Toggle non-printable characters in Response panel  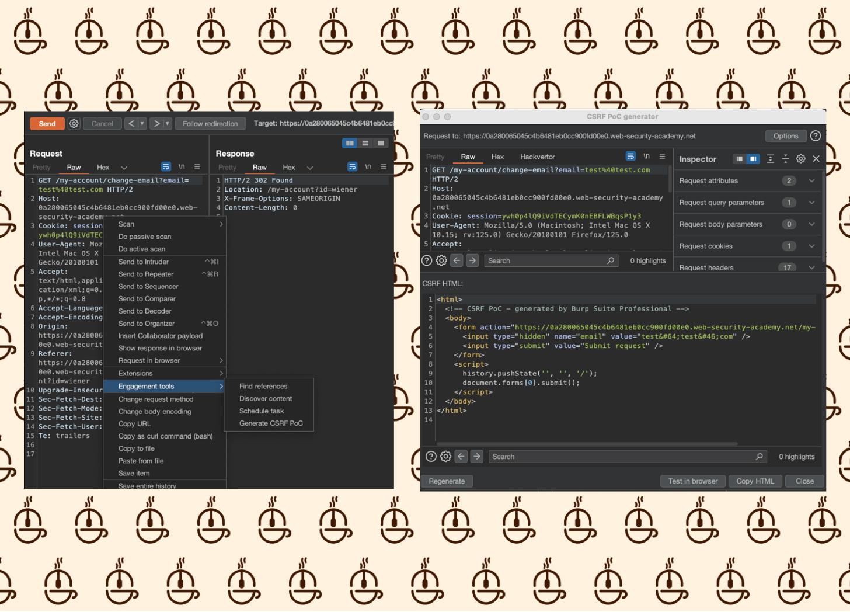pos(368,167)
